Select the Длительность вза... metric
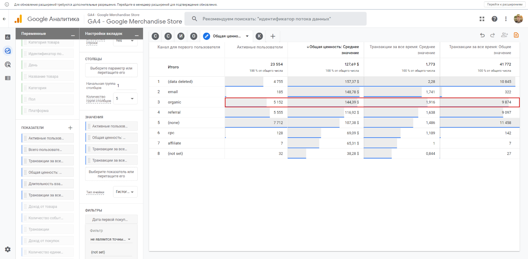The height and width of the screenshot is (259, 528). coord(48,184)
